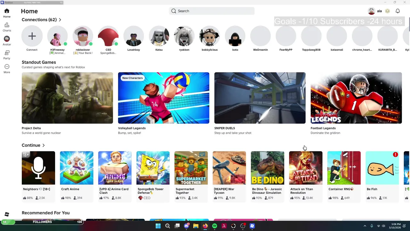Click the Connect plus button

(32, 36)
